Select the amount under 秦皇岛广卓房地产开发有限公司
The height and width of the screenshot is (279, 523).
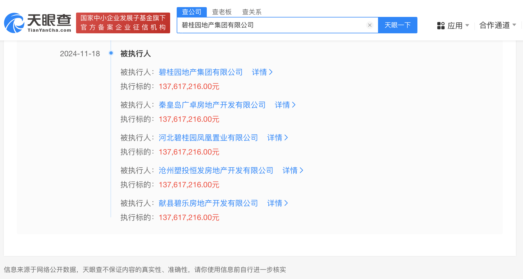click(189, 119)
